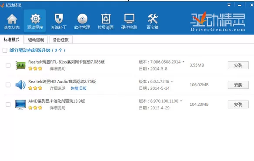The width and height of the screenshot is (254, 161).
Task: Click the 106.02MB size value
Action: pos(199,85)
